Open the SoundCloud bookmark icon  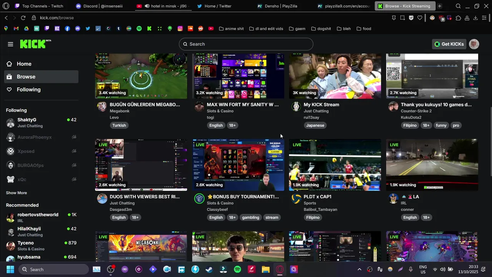[190, 28]
